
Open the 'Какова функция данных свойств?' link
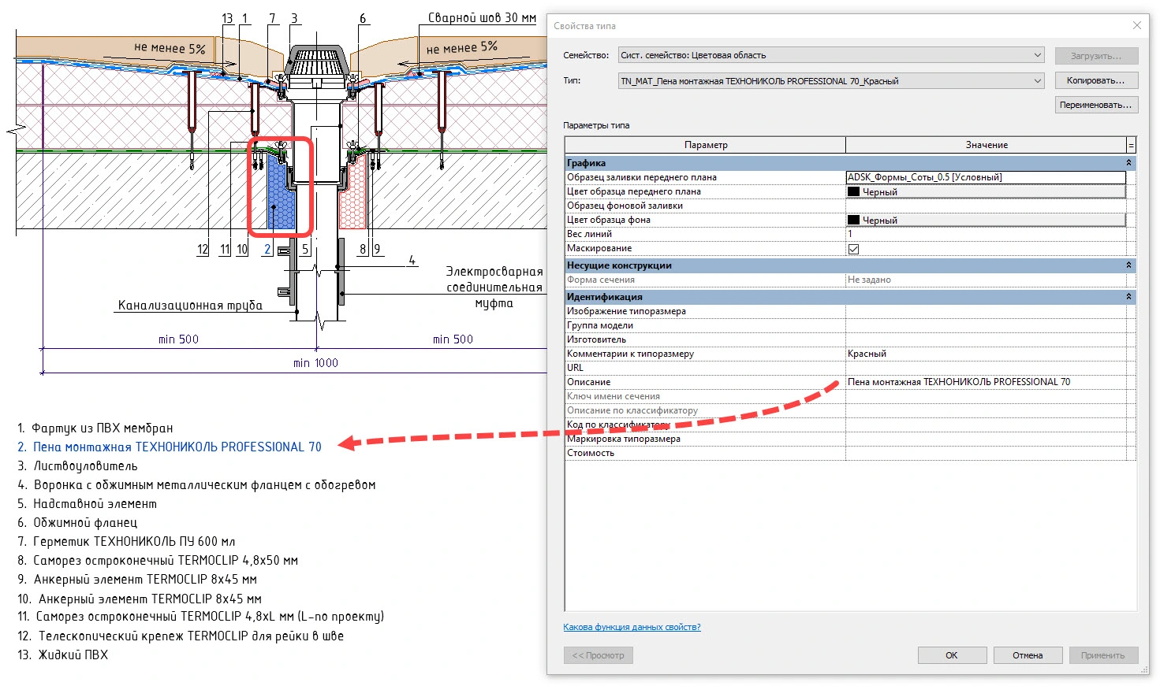click(x=632, y=627)
